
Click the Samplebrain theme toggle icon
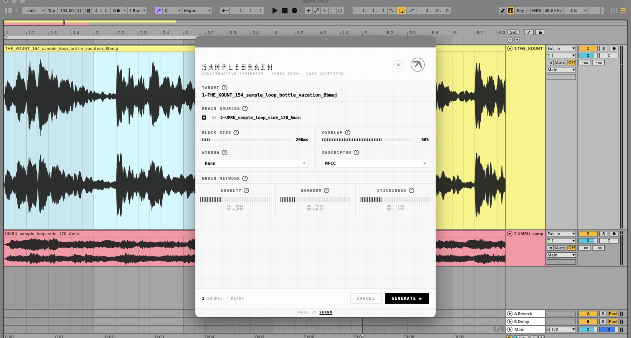point(399,65)
